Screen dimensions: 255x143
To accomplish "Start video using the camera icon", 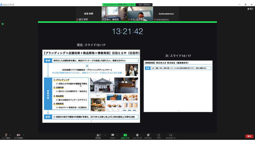I will pyautogui.click(x=18, y=136).
